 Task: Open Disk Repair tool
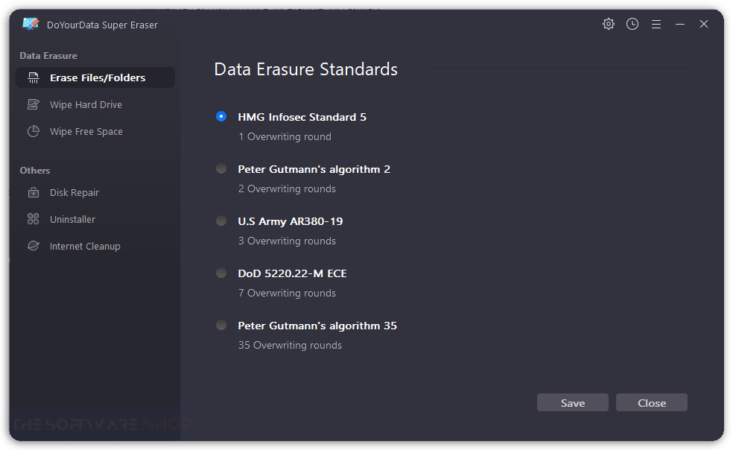pos(95,192)
